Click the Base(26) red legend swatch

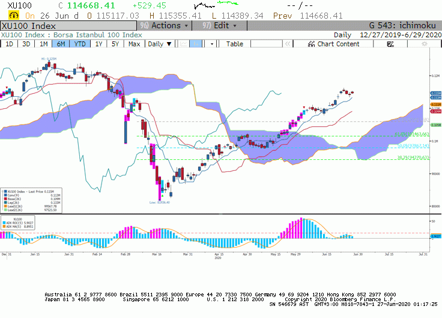pos(5,199)
